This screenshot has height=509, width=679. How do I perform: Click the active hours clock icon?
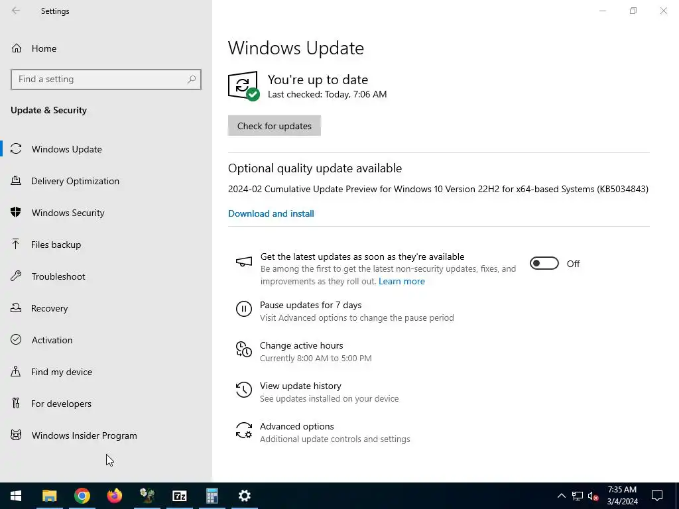coord(244,349)
